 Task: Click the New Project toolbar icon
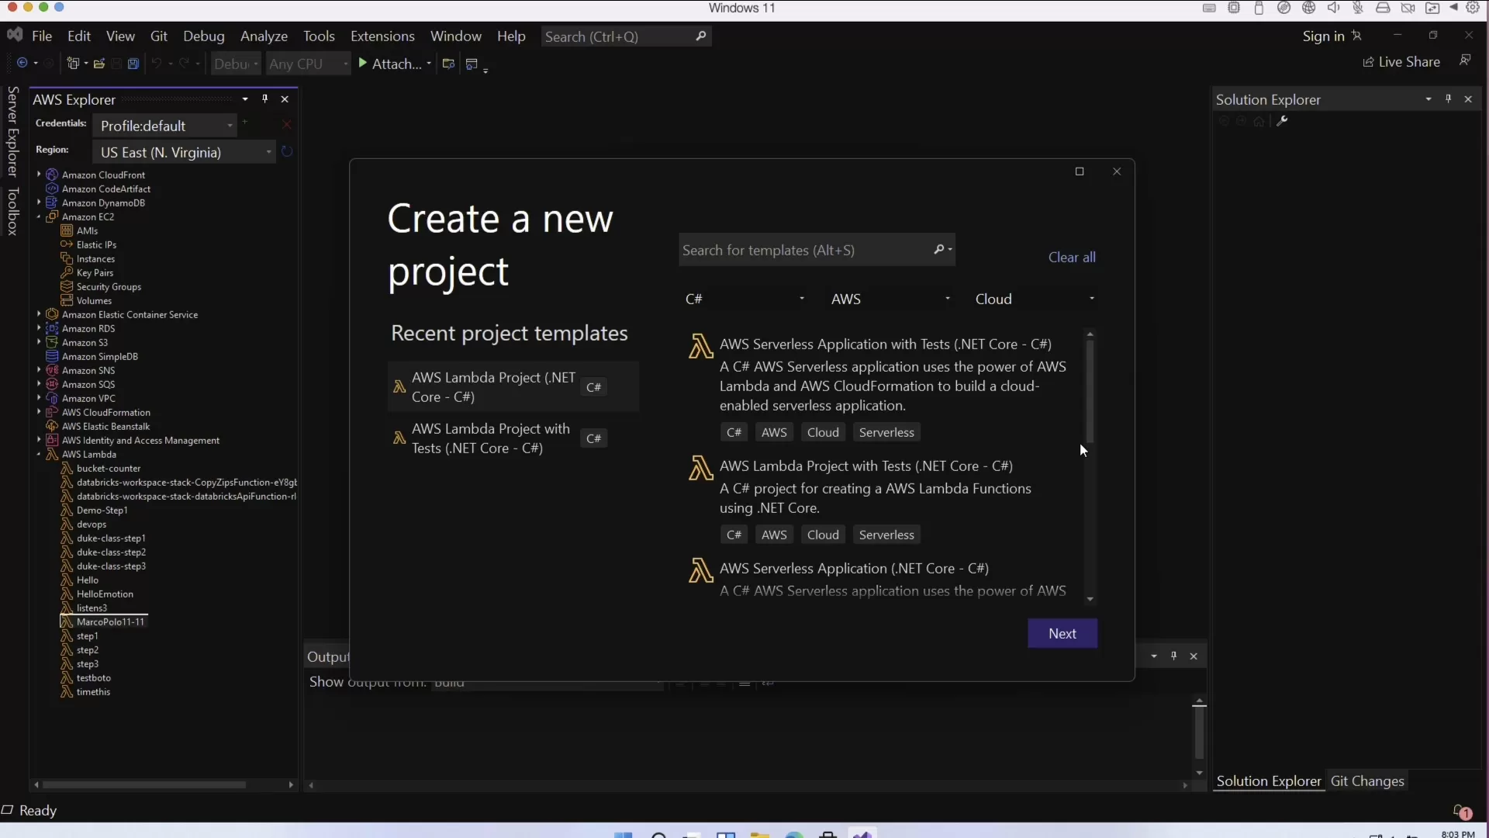click(73, 64)
